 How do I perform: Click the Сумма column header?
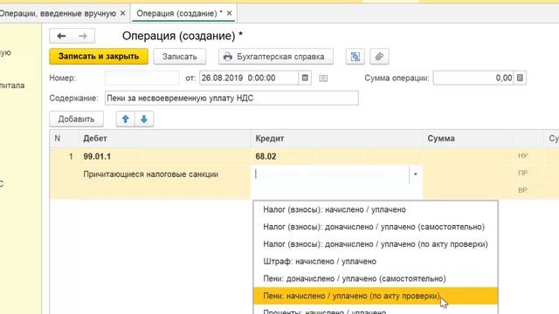[x=468, y=139]
